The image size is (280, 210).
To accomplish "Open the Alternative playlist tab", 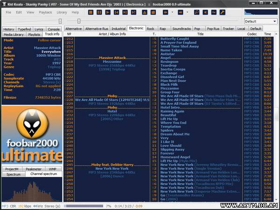I will [74, 29].
